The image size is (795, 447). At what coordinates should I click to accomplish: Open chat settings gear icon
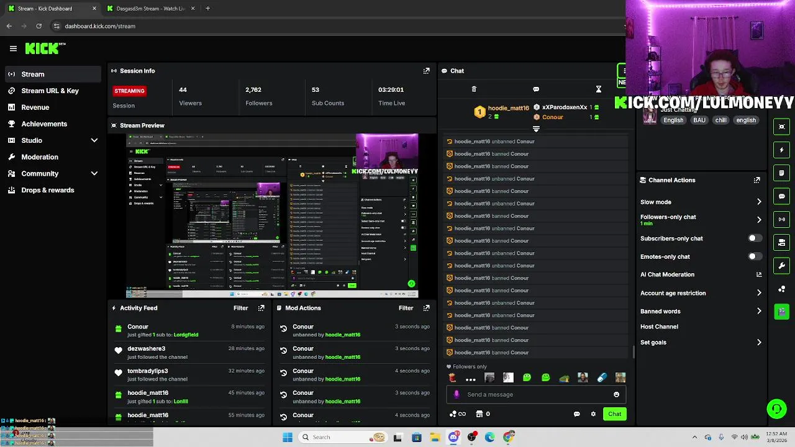tap(593, 414)
